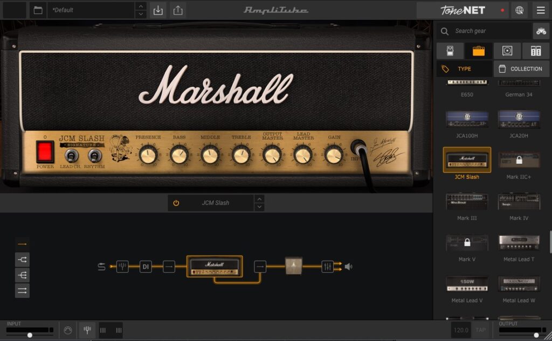Select the Marshall amp block in chain
The height and width of the screenshot is (341, 552).
215,267
